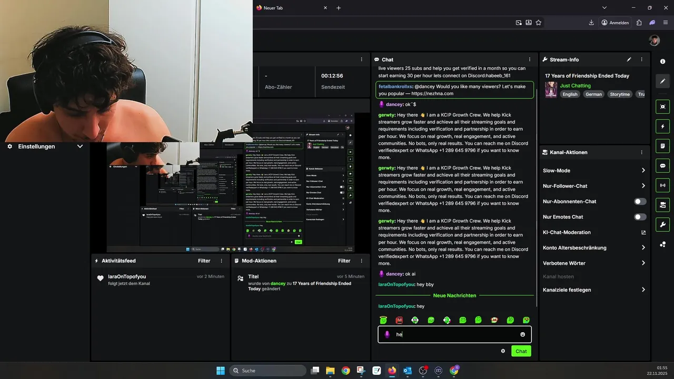Open File Explorer from the taskbar
674x379 pixels.
coord(330,371)
